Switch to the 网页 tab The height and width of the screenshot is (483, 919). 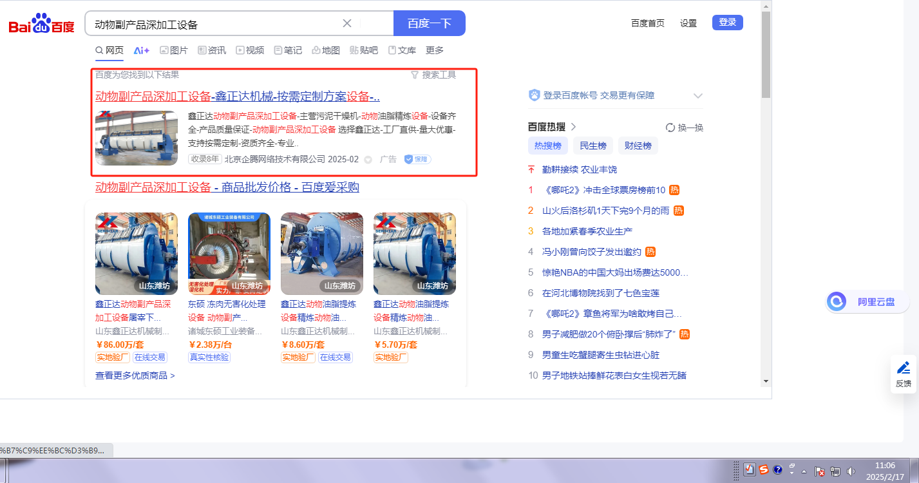pyautogui.click(x=109, y=50)
